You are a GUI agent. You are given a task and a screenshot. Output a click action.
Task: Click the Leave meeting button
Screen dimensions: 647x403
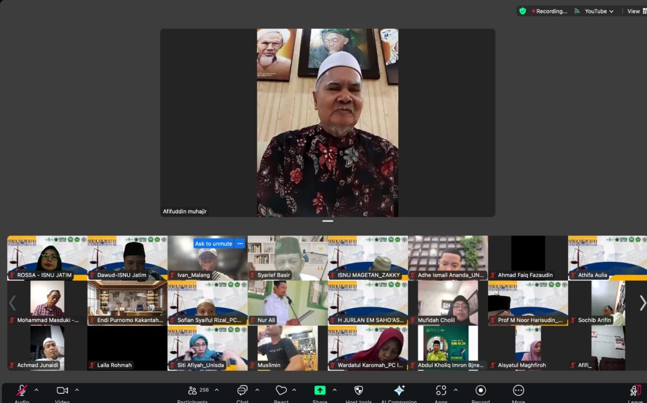point(636,391)
